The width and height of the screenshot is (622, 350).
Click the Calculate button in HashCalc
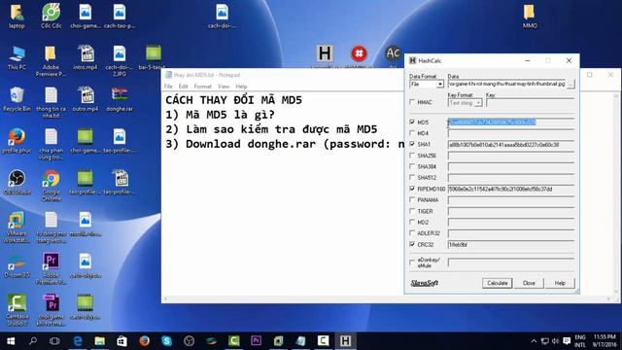(497, 283)
